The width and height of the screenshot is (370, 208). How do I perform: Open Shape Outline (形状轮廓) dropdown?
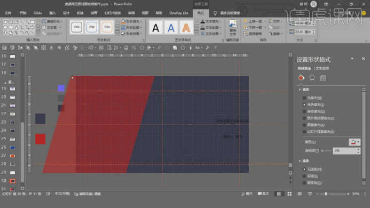(x=131, y=27)
